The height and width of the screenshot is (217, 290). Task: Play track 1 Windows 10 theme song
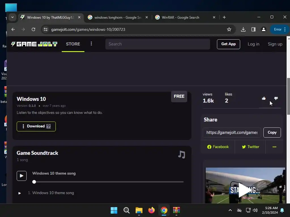click(x=20, y=193)
